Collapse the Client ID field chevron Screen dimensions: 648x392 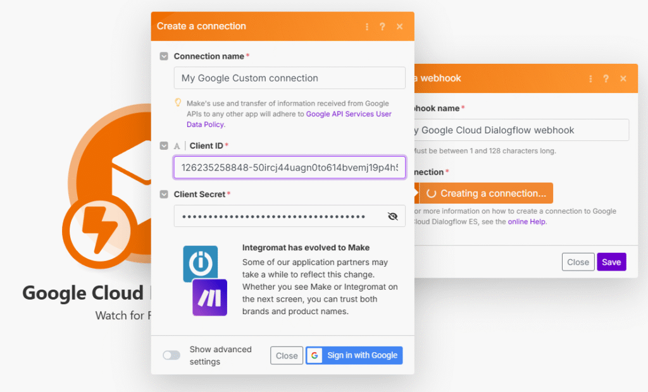[164, 146]
